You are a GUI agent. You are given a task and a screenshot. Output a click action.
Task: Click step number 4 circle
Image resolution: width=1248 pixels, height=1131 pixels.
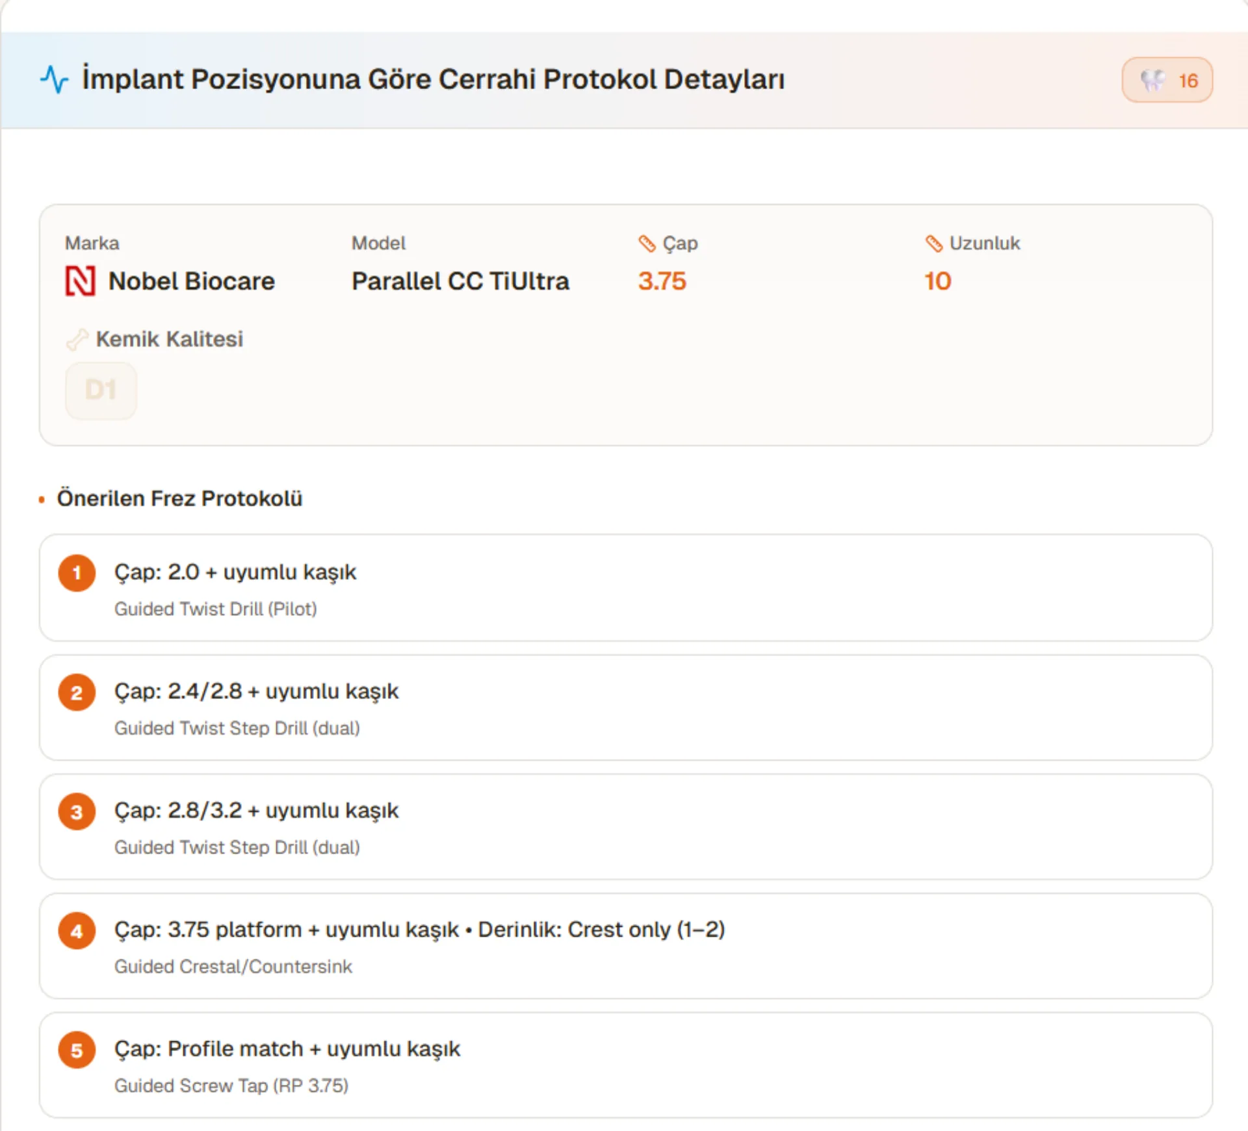pyautogui.click(x=77, y=931)
